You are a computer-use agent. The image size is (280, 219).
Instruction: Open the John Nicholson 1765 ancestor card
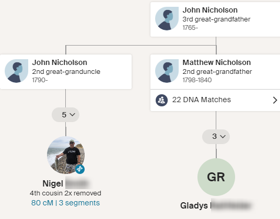pyautogui.click(x=215, y=19)
